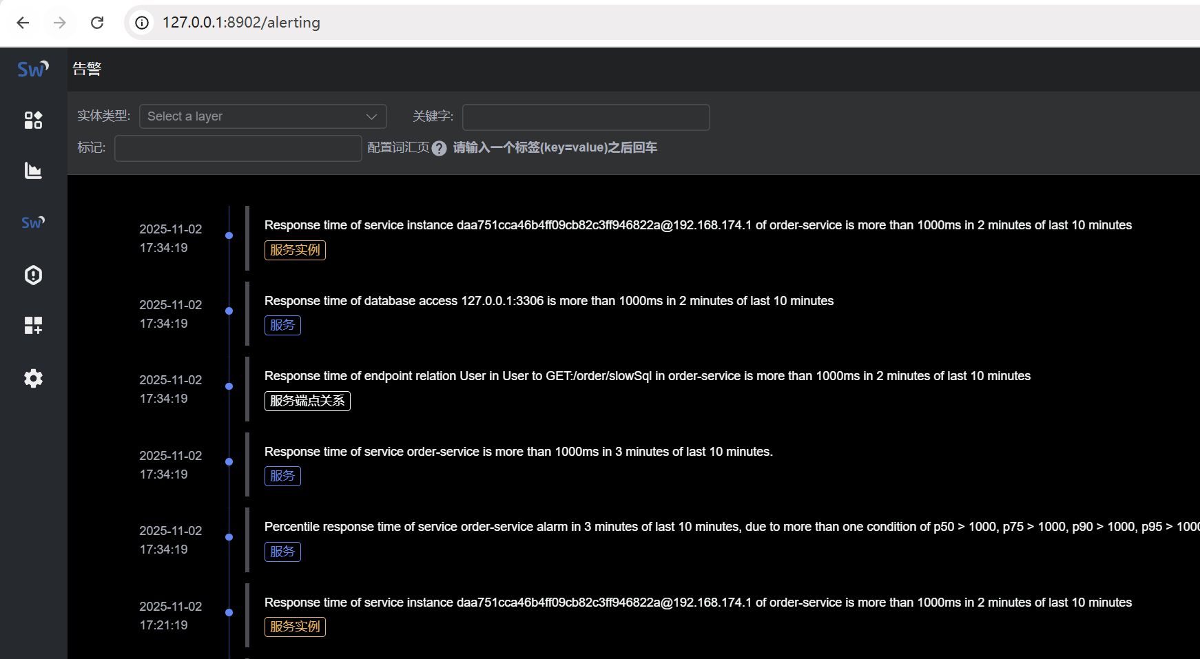Open the alerting shield icon in sidebar
The height and width of the screenshot is (659, 1200).
tap(33, 275)
